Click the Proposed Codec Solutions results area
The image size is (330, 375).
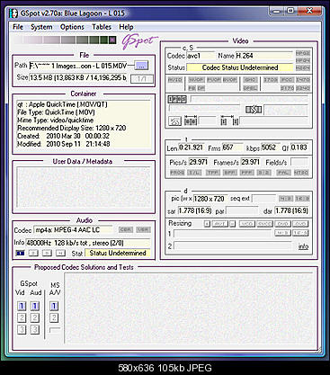point(189,308)
